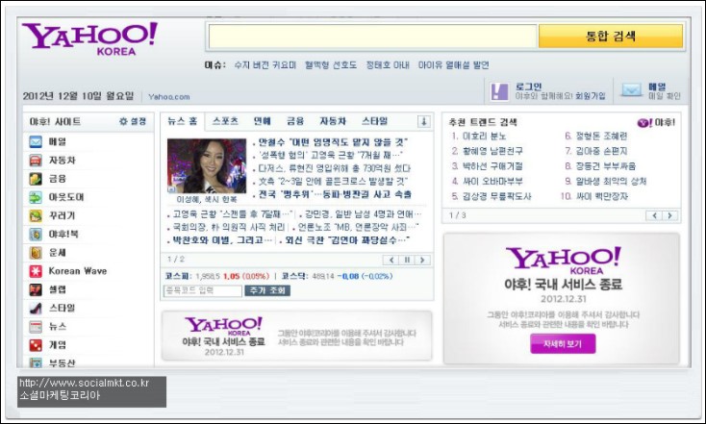706x424 pixels.
Task: Open the Yahoo.com link beside date
Action: point(169,97)
